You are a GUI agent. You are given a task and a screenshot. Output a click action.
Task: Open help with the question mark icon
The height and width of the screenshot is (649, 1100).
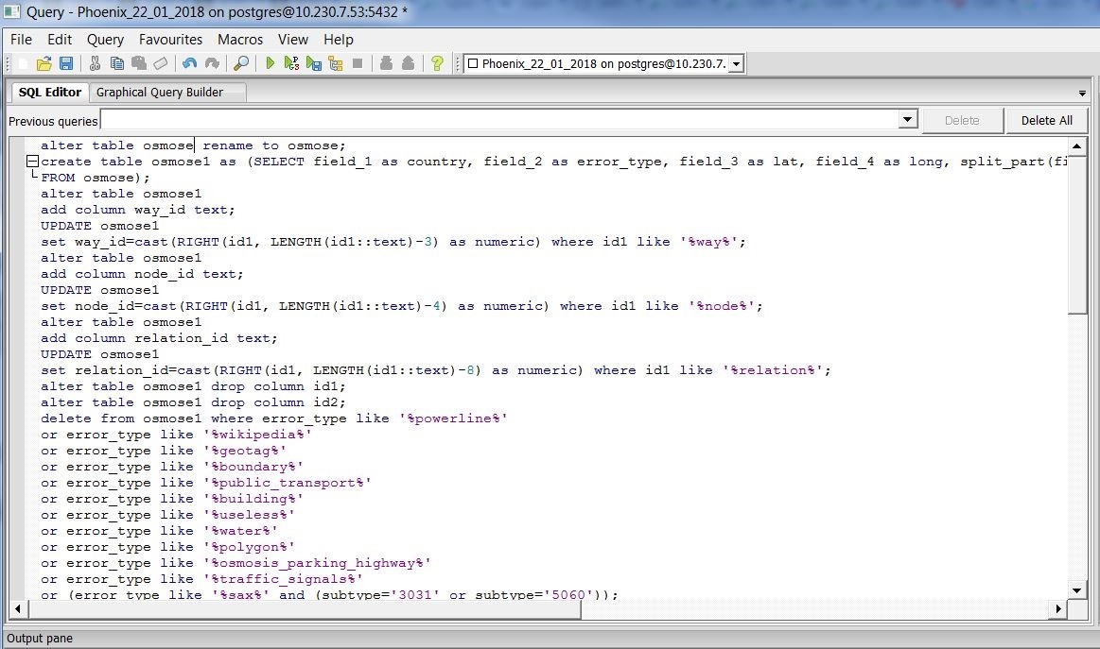coord(436,63)
